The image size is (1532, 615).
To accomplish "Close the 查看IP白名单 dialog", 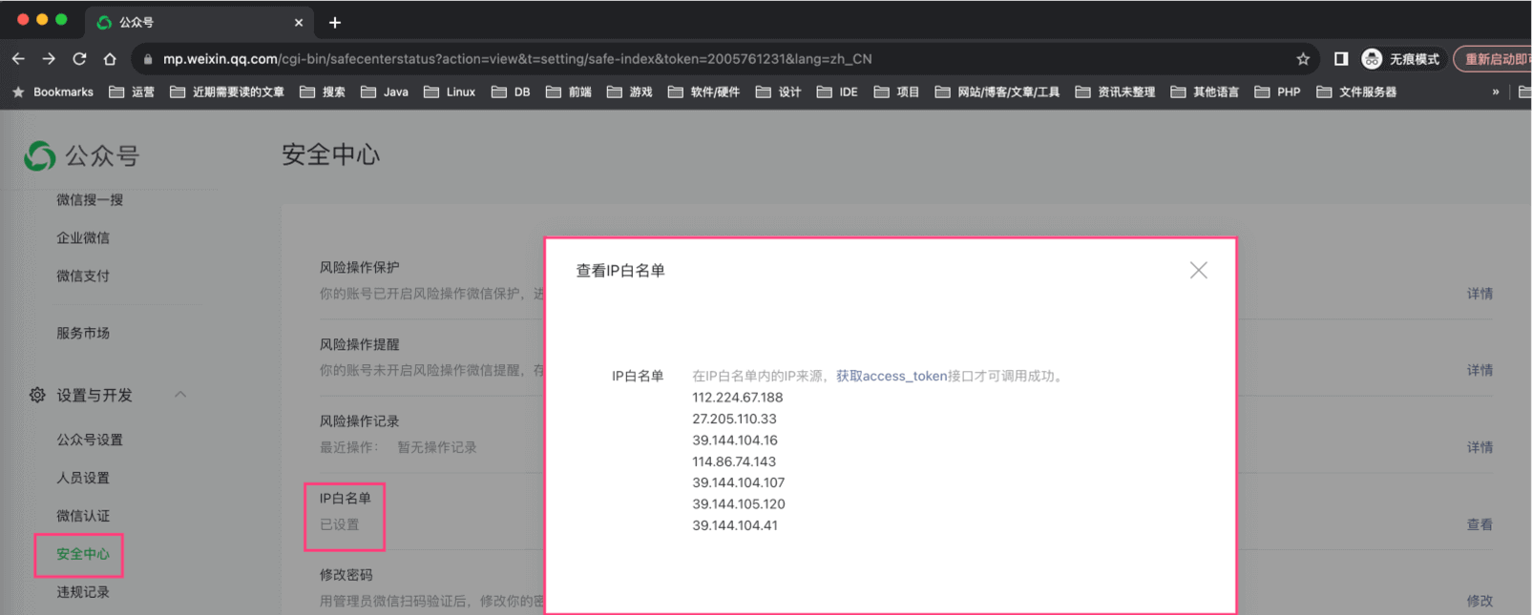I will point(1198,271).
